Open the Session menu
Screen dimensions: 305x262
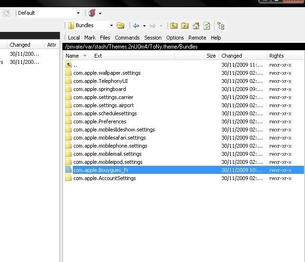153,38
